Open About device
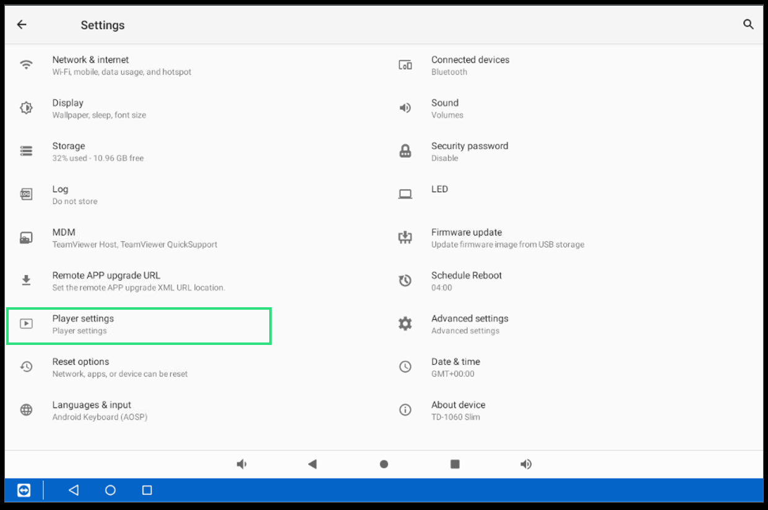 (x=458, y=410)
